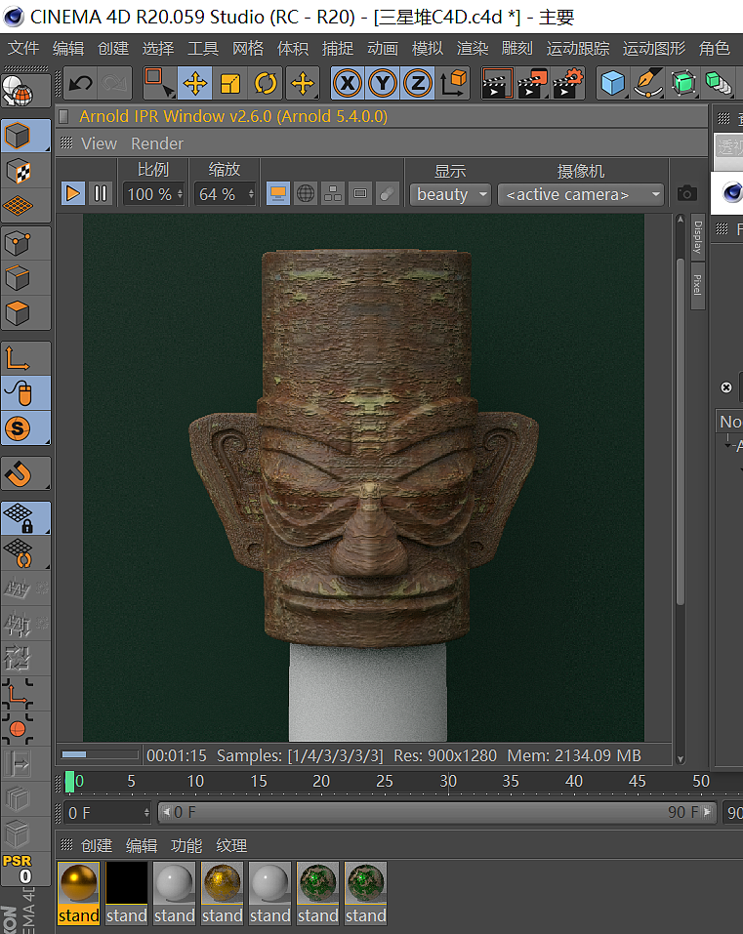Pause the IPR render
This screenshot has width=743, height=934.
(101, 193)
